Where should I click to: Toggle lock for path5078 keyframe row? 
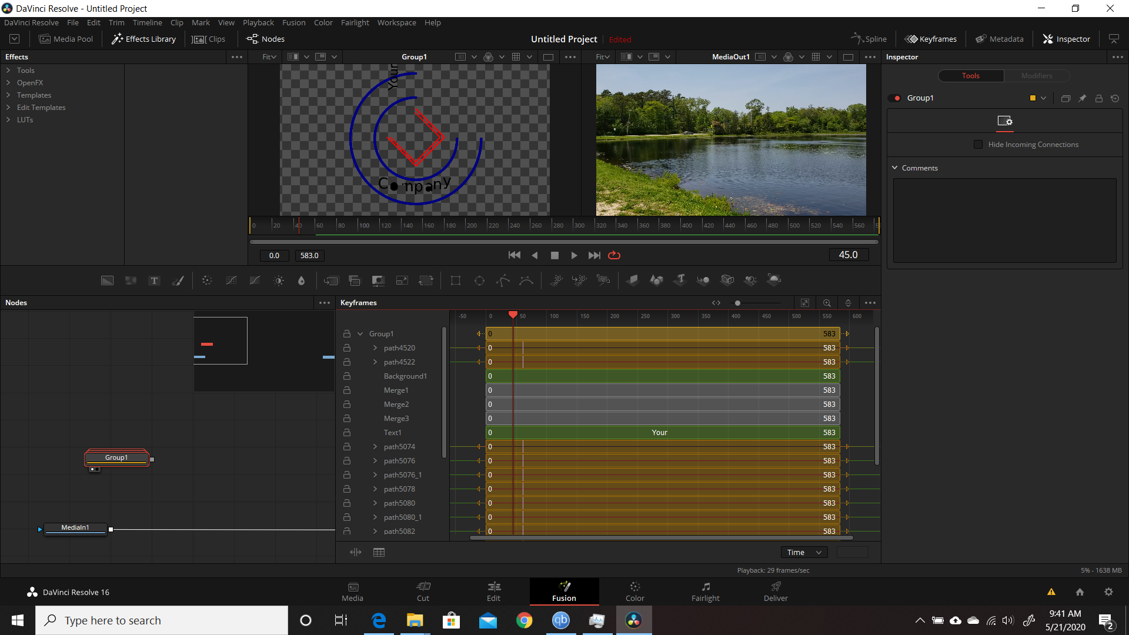coord(347,489)
